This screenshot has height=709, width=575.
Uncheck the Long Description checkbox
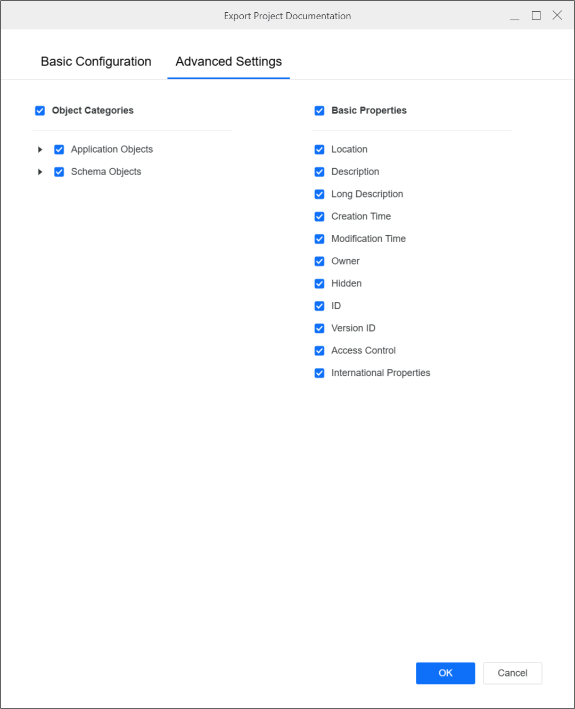[x=319, y=194]
